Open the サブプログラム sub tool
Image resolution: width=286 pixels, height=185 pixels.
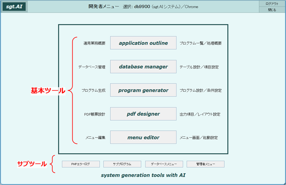click(122, 164)
